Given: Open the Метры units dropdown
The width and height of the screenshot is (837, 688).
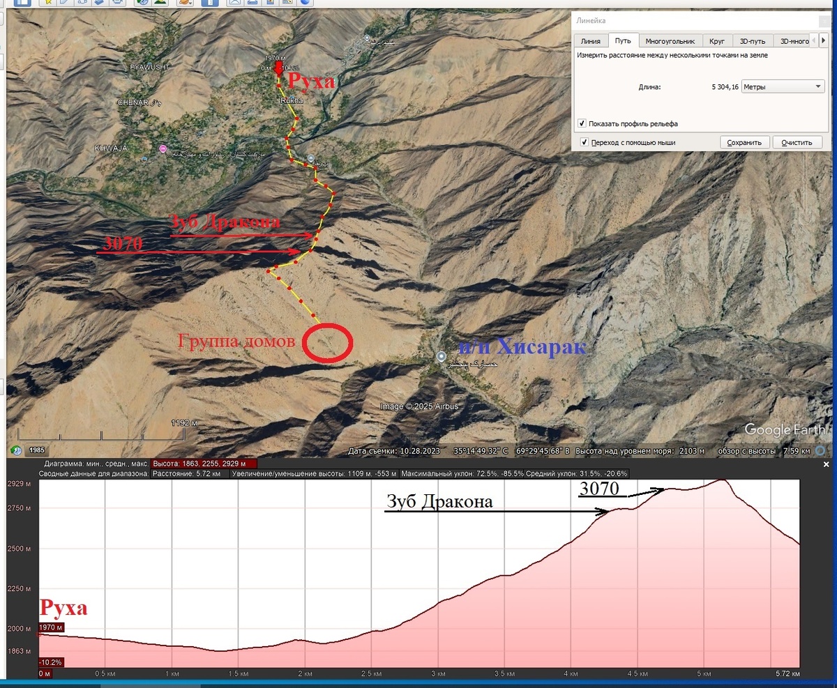Looking at the screenshot, I should tap(783, 87).
